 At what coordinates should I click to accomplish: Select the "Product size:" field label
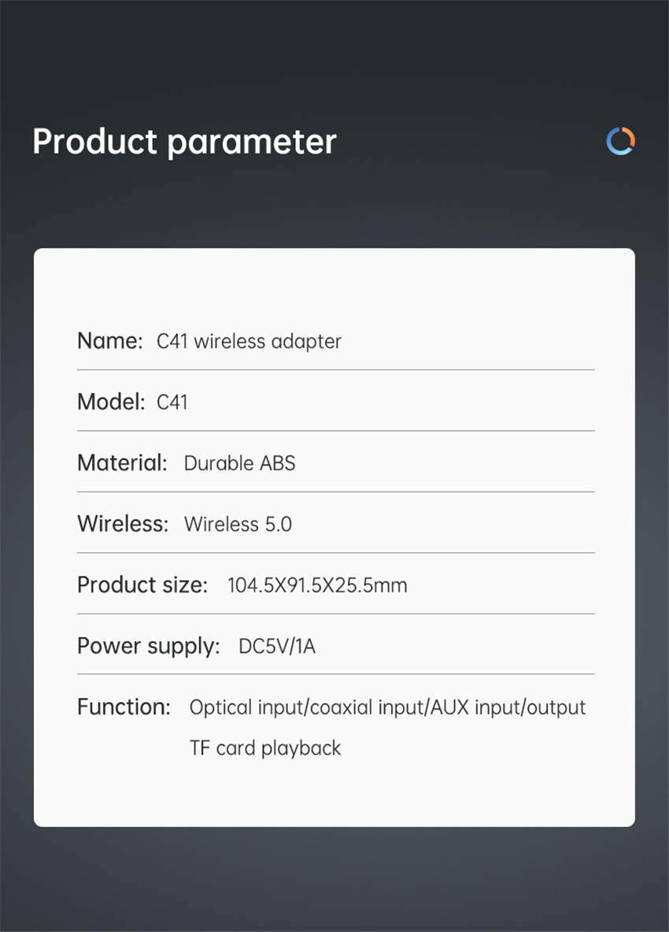pyautogui.click(x=142, y=585)
